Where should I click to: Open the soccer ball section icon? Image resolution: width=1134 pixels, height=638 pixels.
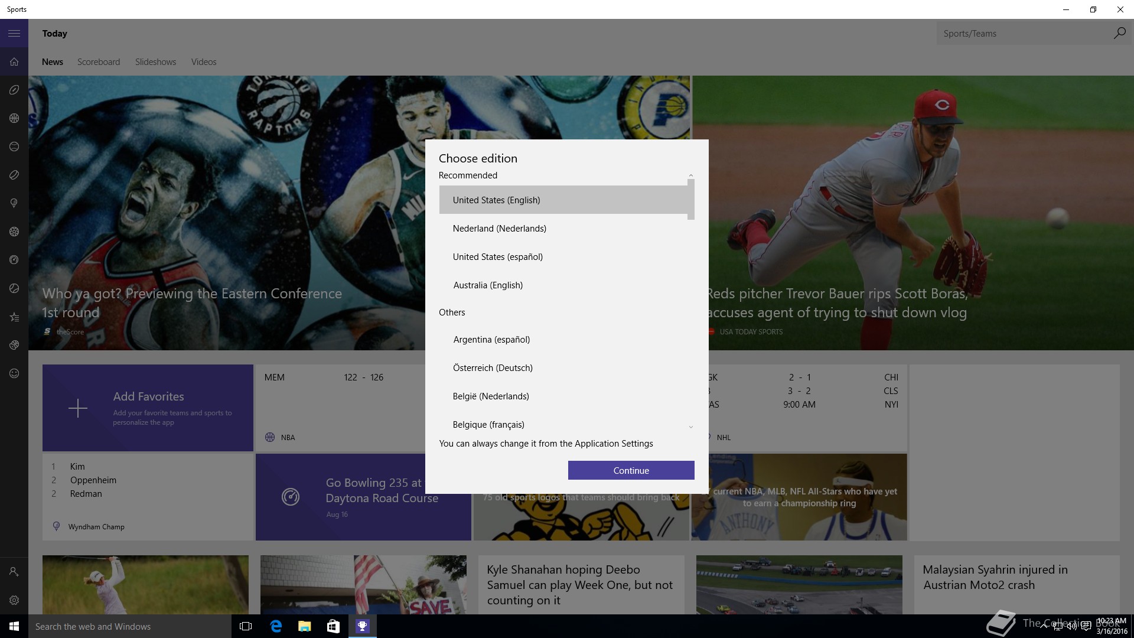(14, 232)
